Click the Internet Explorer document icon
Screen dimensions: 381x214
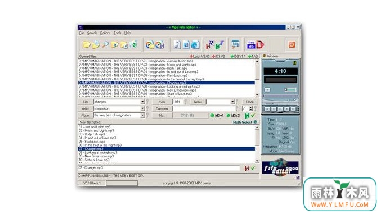point(195,44)
